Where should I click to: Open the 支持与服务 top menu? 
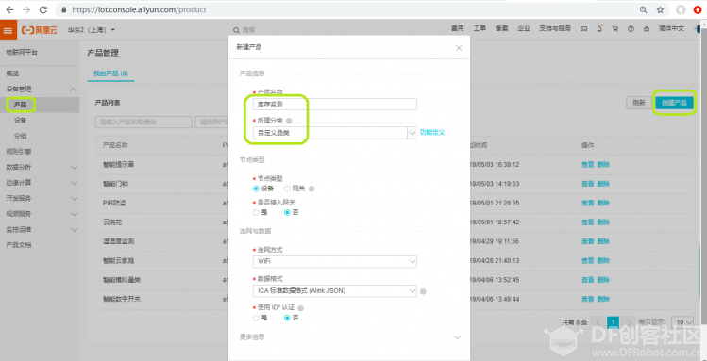tap(555, 28)
